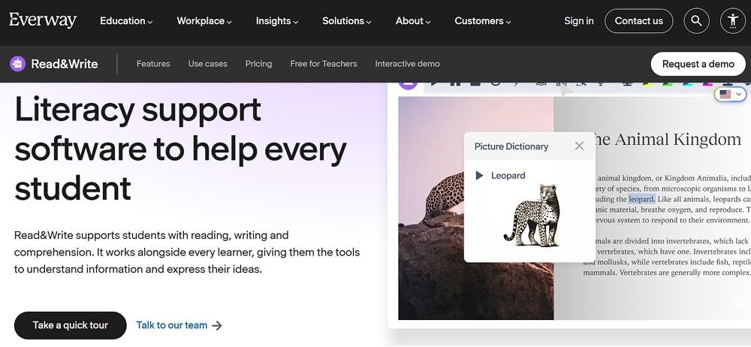
Task: Open the Use cases page
Action: (x=208, y=64)
